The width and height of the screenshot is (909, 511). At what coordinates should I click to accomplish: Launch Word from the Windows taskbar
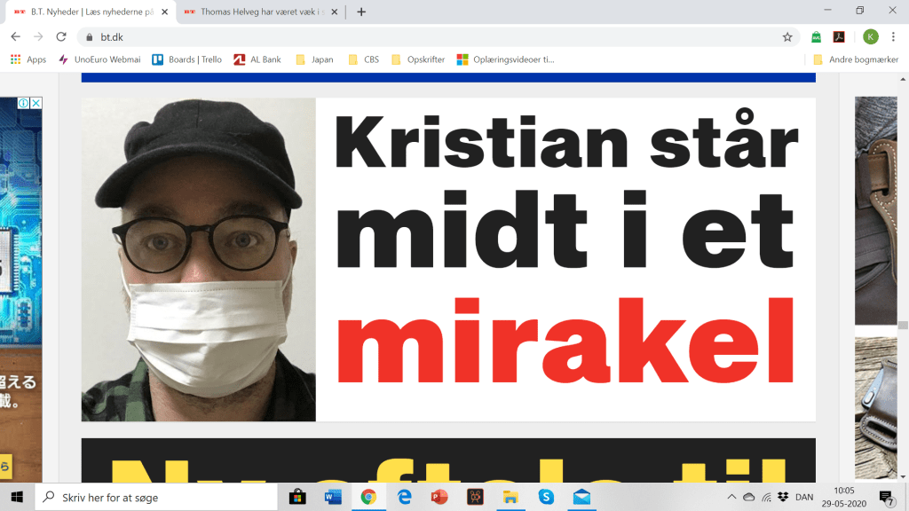(334, 497)
